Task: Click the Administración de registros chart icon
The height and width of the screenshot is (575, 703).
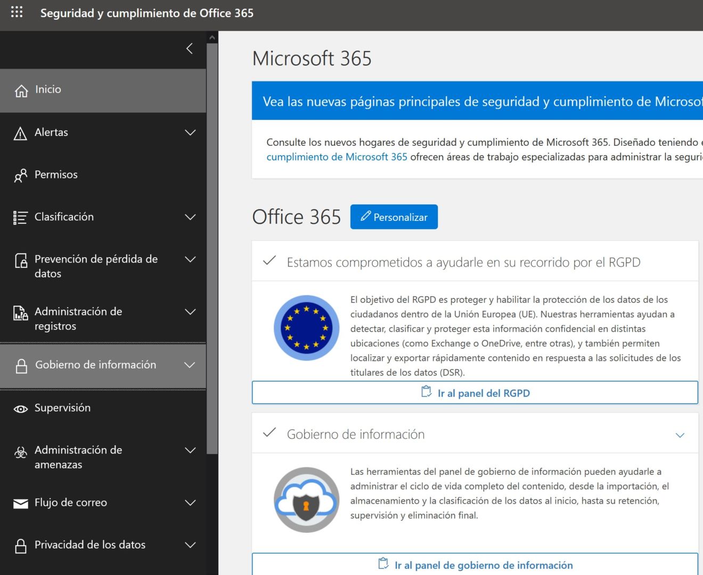Action: [21, 313]
